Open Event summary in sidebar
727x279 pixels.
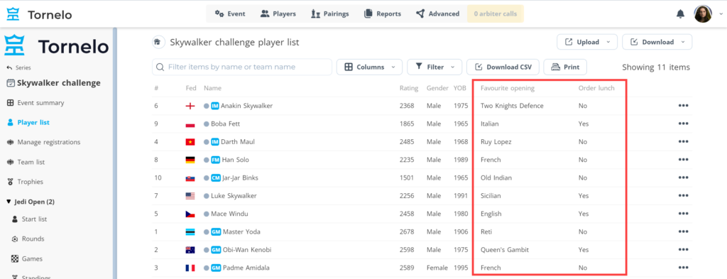pos(35,103)
